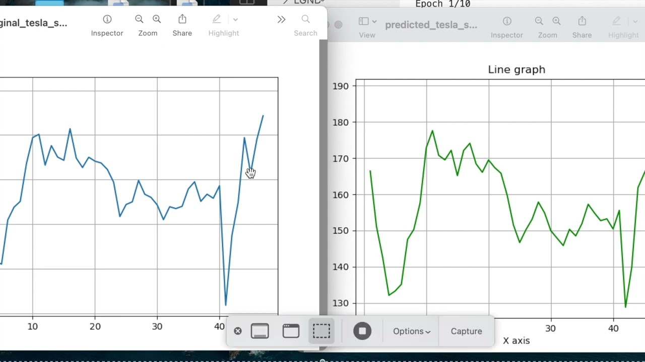Open Inspector in the original_tesla Preview window
This screenshot has width=645, height=362.
pos(107,20)
